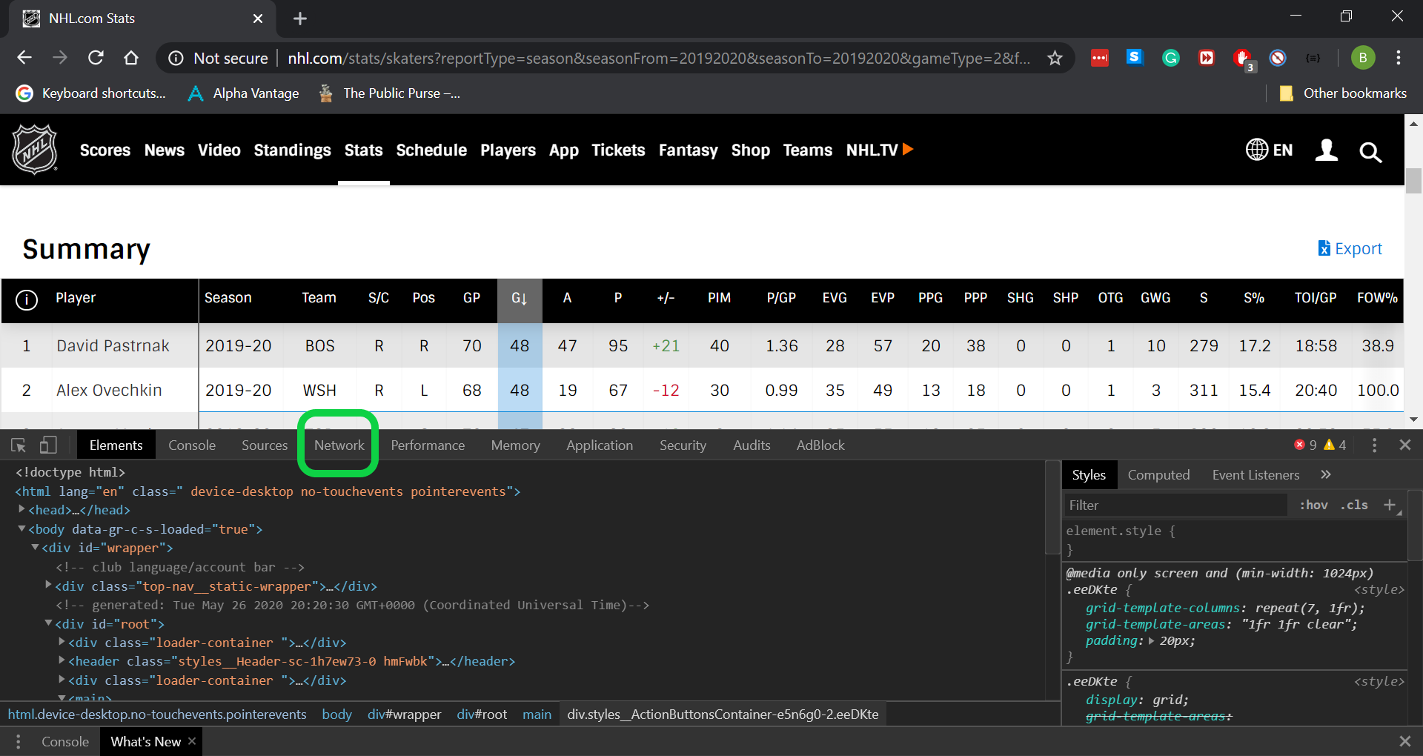1423x756 pixels.
Task: Toggle the :hov element state panel
Action: pyautogui.click(x=1314, y=505)
